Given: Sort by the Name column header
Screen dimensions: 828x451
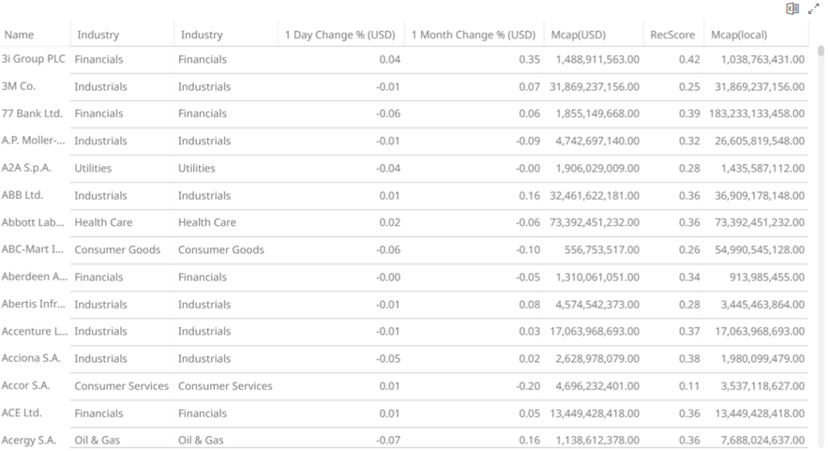Looking at the screenshot, I should pyautogui.click(x=20, y=35).
